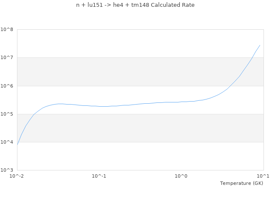Click the white band between 10^3 and 10^4
Viewport: 272px width, 204px height.
pyautogui.click(x=140, y=156)
